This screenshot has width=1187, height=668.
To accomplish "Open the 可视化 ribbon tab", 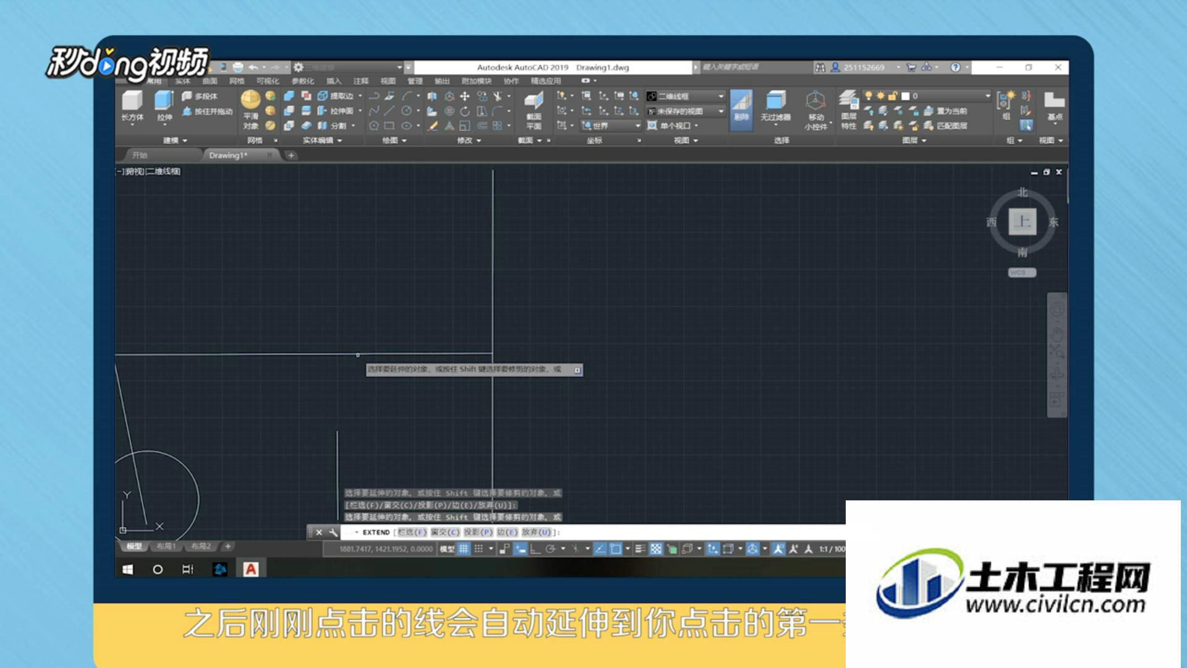I will [x=268, y=81].
